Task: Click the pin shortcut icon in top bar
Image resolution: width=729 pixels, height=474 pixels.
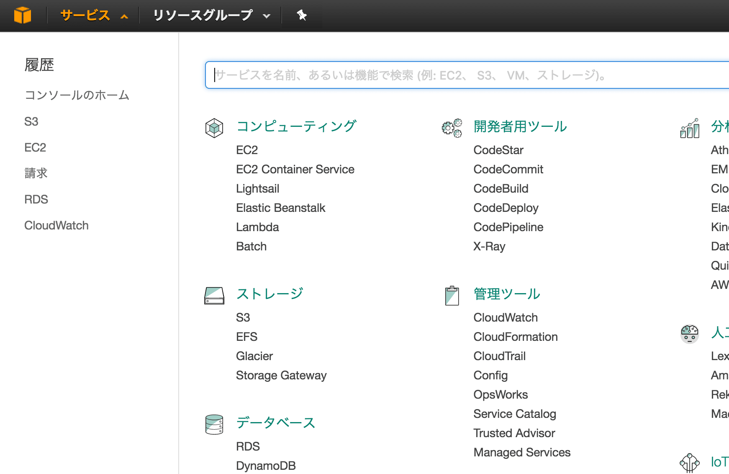Action: coord(302,15)
